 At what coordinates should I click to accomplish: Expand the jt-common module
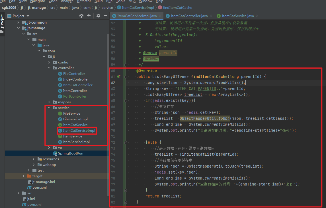click(18, 22)
